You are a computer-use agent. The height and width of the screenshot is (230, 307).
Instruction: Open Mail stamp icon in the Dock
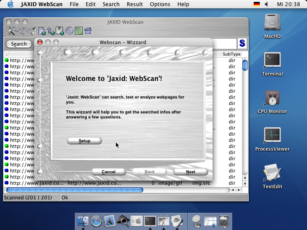point(110,222)
